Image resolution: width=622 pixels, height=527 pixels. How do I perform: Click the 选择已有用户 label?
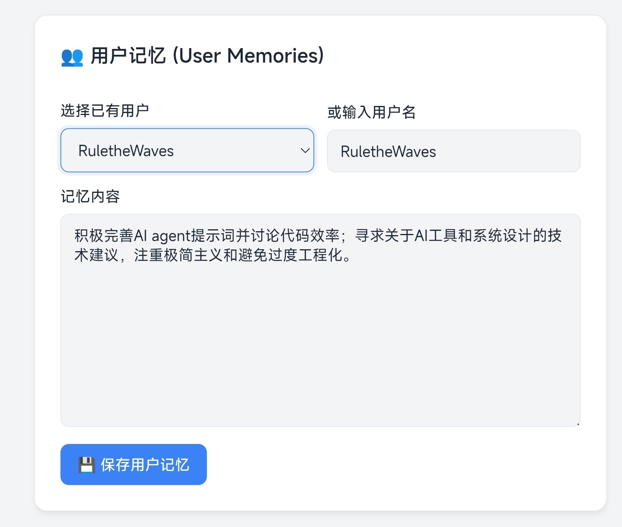point(105,111)
